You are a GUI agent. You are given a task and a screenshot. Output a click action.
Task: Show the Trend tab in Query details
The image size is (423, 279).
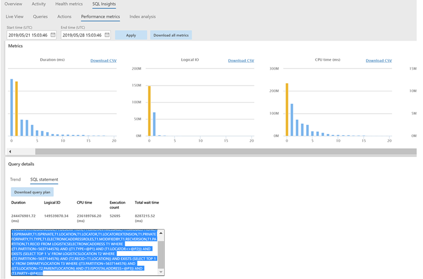point(15,180)
